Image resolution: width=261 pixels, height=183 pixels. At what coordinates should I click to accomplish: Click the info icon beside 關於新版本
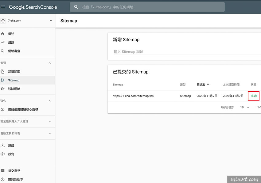click(x=2, y=180)
